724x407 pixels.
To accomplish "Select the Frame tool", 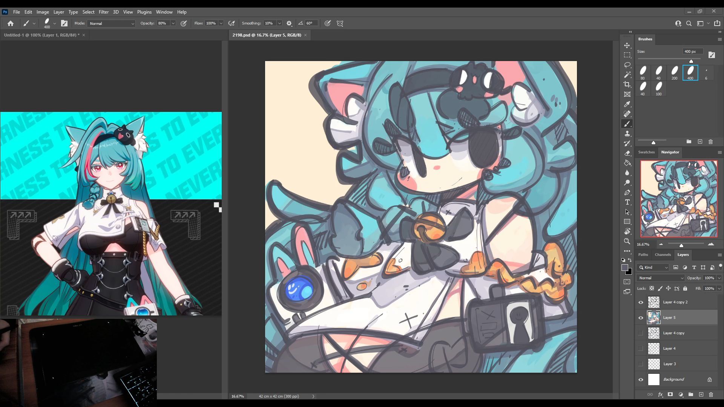I will coord(627,94).
